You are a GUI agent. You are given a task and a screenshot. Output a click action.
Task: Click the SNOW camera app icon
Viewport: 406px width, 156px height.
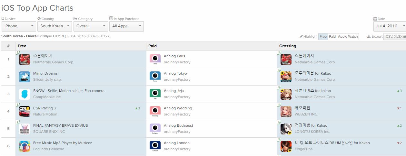[x=25, y=94]
